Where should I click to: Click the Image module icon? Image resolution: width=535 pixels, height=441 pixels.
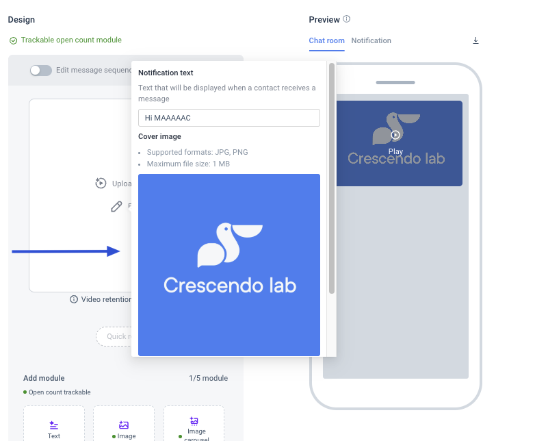(124, 425)
